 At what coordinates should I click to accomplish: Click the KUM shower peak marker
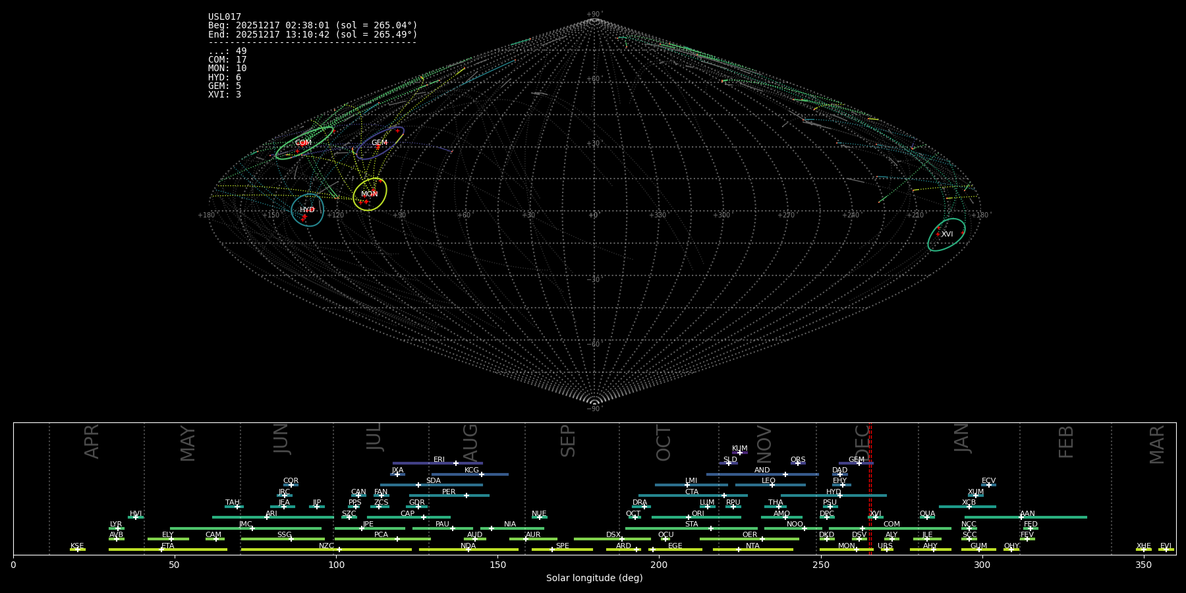coord(739,453)
